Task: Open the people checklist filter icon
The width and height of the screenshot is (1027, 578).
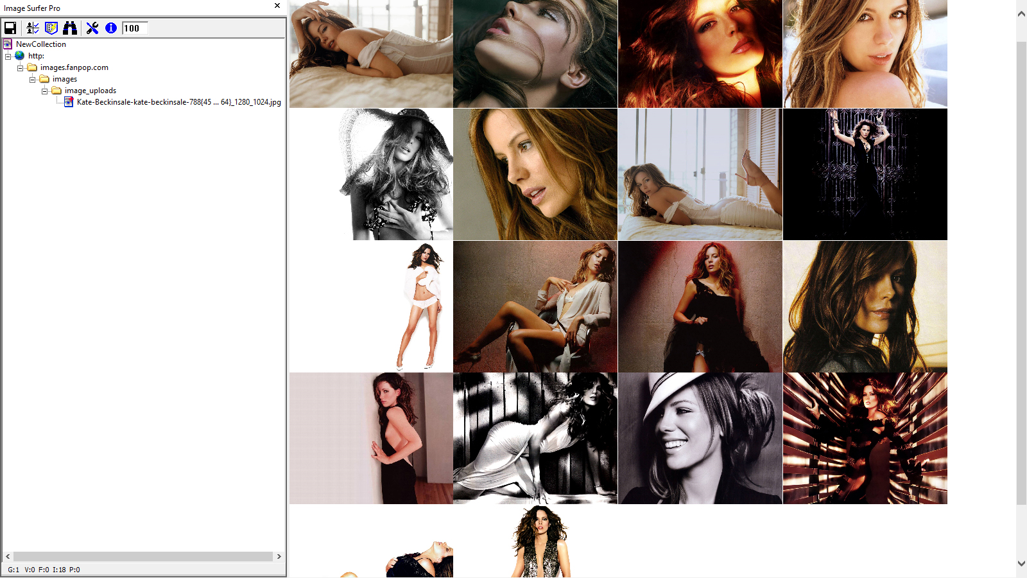Action: tap(33, 28)
